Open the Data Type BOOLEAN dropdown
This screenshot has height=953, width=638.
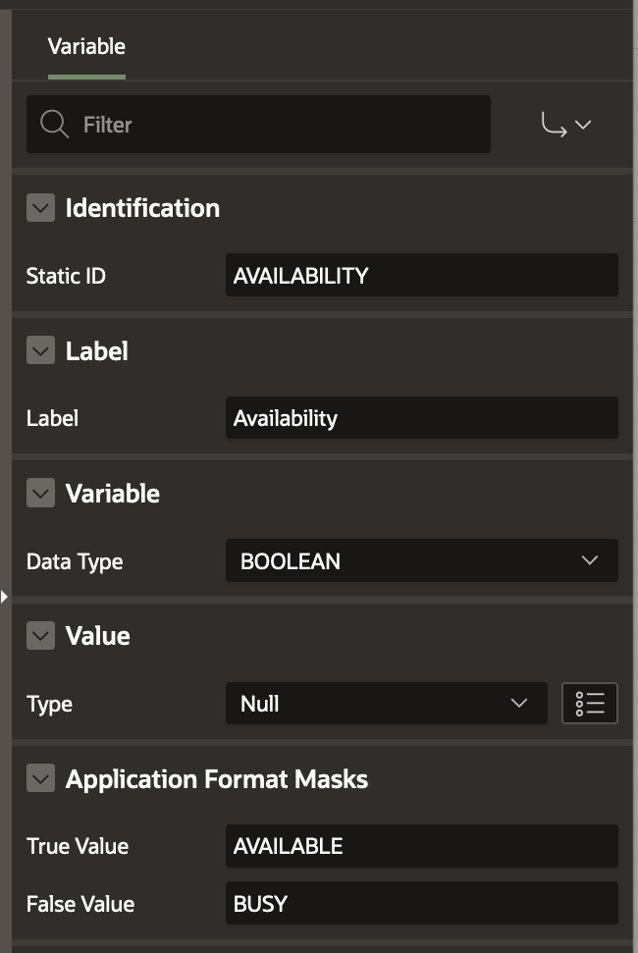(421, 561)
